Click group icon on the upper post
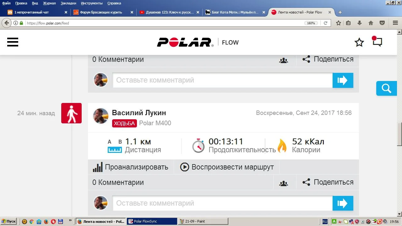 (x=284, y=60)
